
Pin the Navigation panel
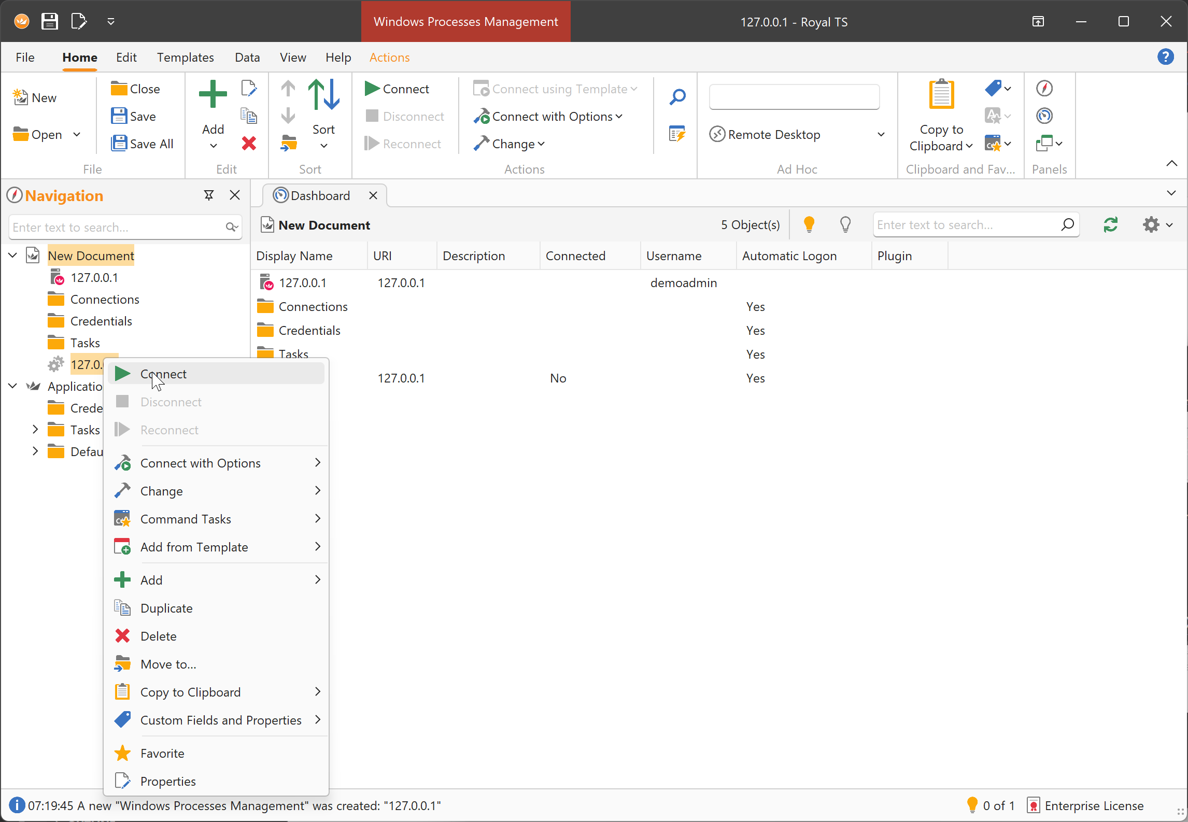pos(209,195)
